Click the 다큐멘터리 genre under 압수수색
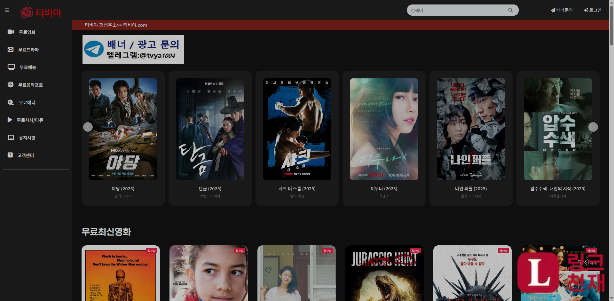Screen dimensions: 614x301 (558, 196)
